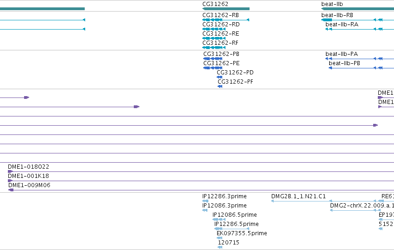Click the IP12086.5prime alignment glyph
This screenshot has width=394, height=250.
(x=219, y=220)
